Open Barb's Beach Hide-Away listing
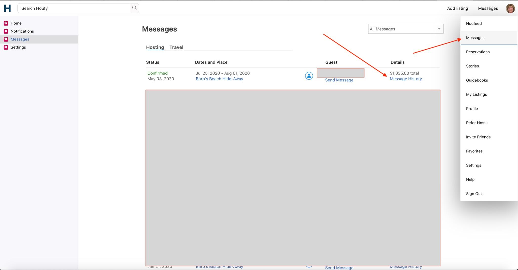 pyautogui.click(x=219, y=79)
